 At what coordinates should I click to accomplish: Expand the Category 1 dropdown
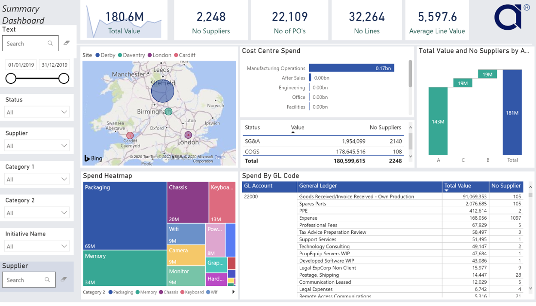tap(37, 179)
